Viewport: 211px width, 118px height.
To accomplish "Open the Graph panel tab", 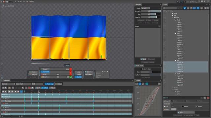I will pyautogui.click(x=138, y=80).
